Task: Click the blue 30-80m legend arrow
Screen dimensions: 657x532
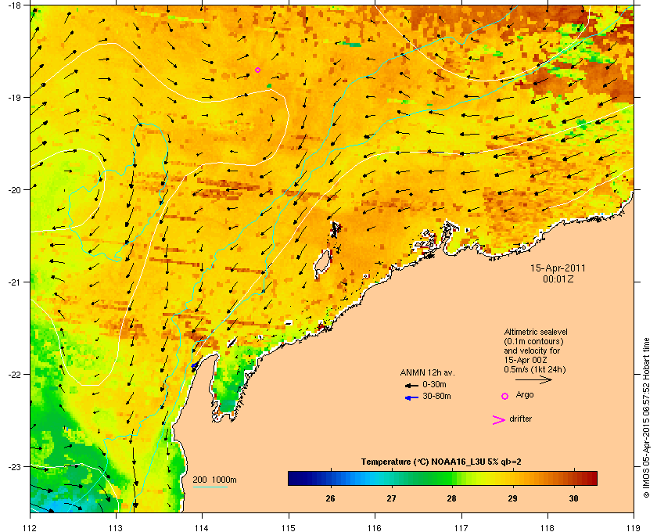Action: click(411, 397)
